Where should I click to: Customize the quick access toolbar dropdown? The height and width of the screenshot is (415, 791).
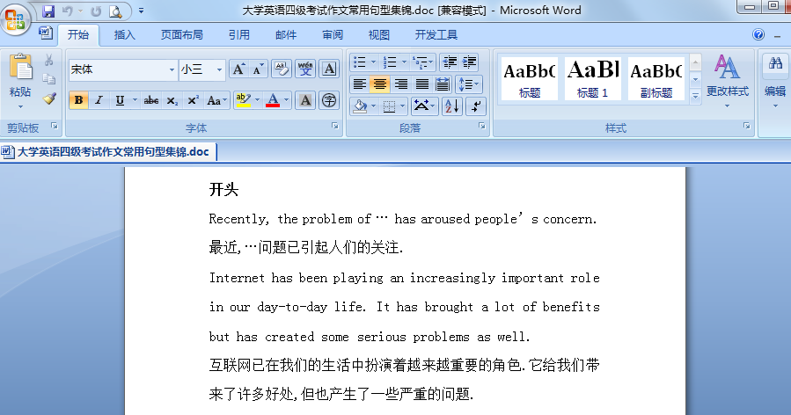pyautogui.click(x=142, y=11)
